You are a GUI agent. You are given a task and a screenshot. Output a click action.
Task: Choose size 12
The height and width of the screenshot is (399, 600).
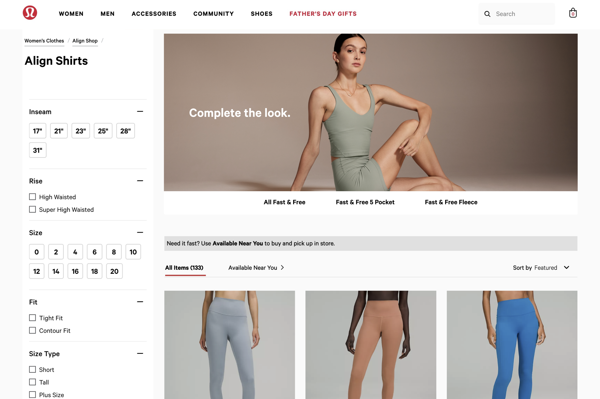click(37, 271)
